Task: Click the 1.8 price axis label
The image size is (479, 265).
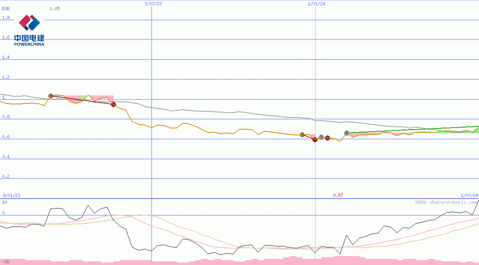Action: pyautogui.click(x=6, y=18)
